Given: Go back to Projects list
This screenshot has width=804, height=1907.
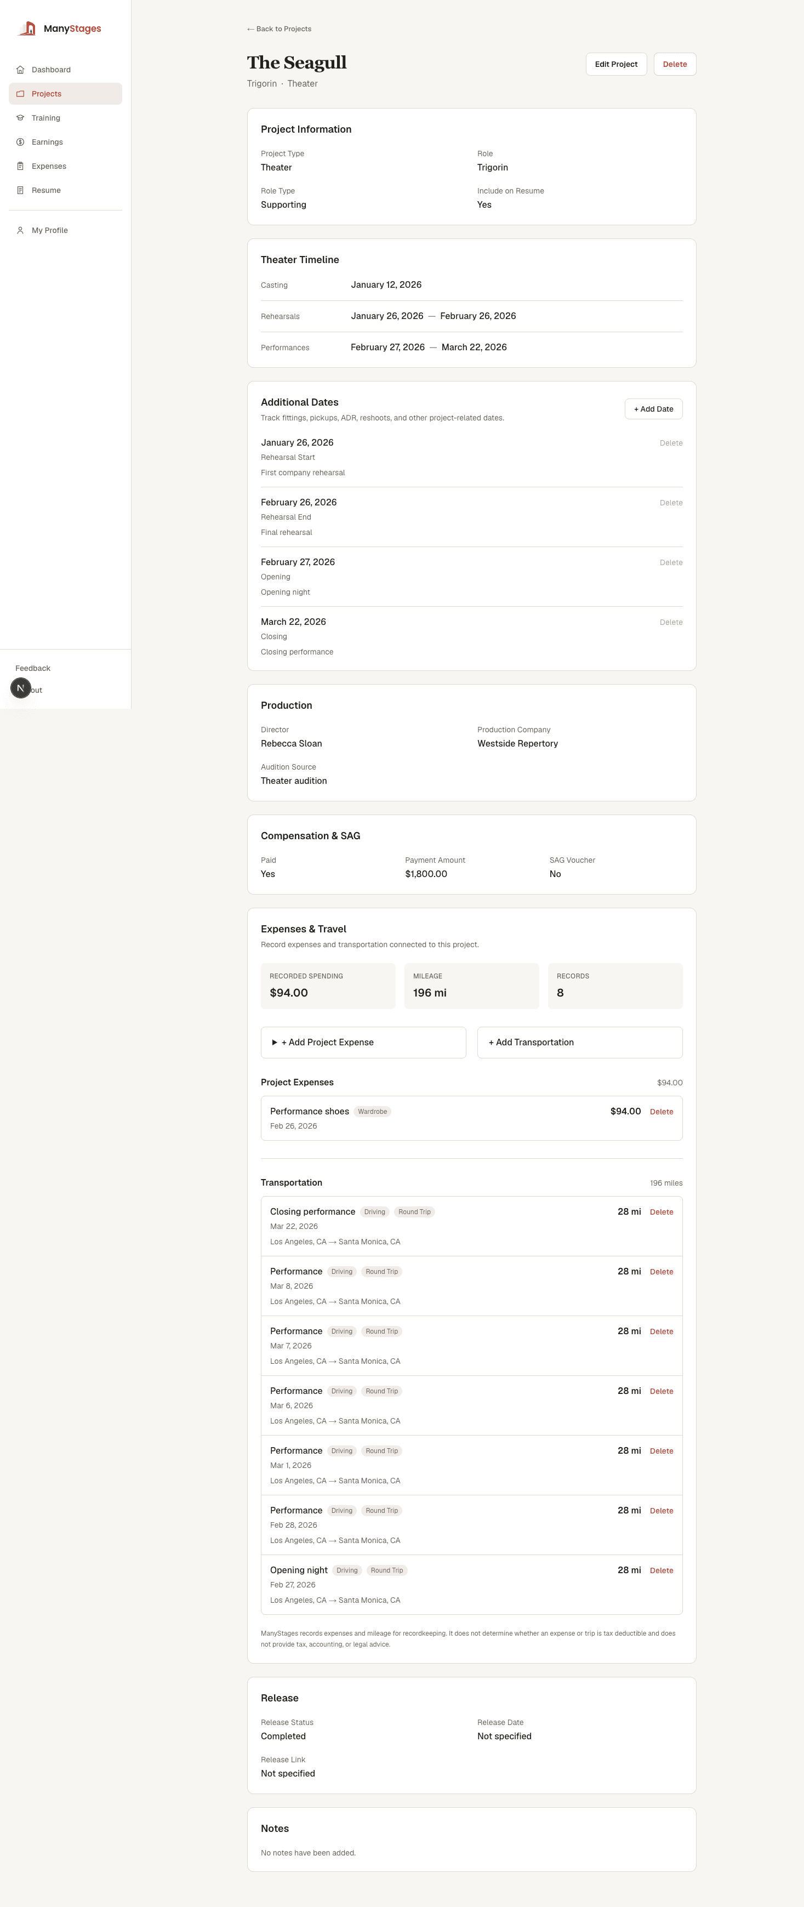Looking at the screenshot, I should point(279,29).
